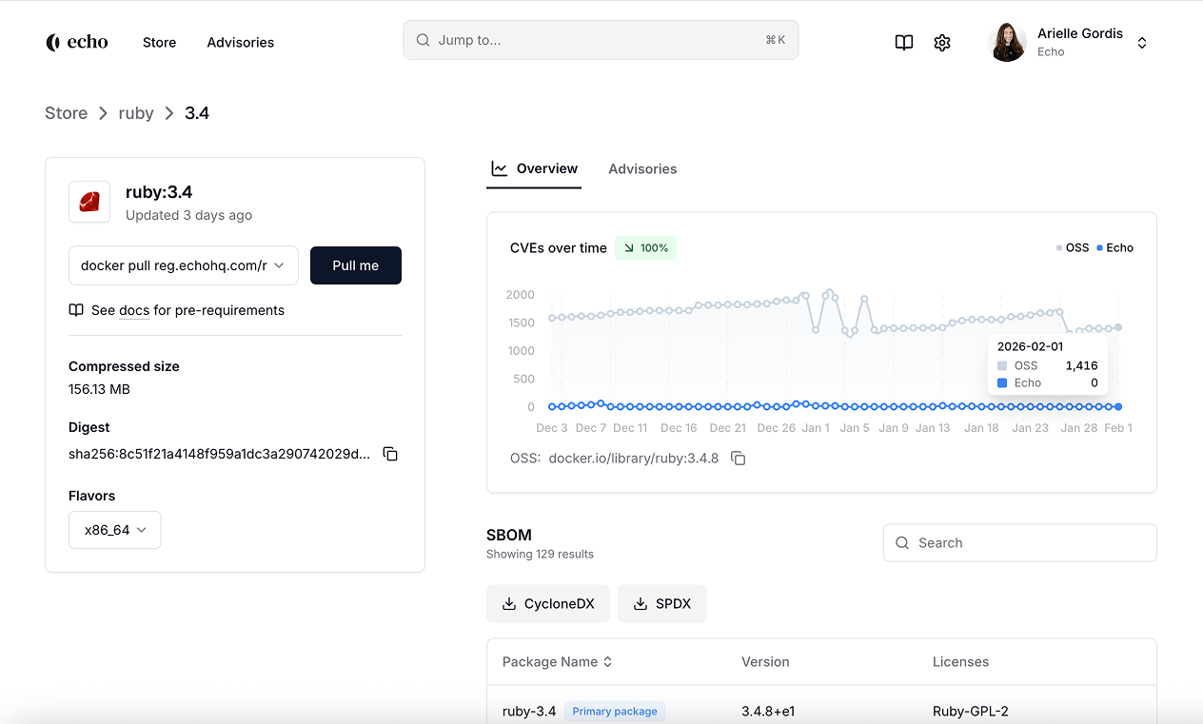Click the 100% decrease trend badge
Image resolution: width=1203 pixels, height=724 pixels.
[645, 247]
